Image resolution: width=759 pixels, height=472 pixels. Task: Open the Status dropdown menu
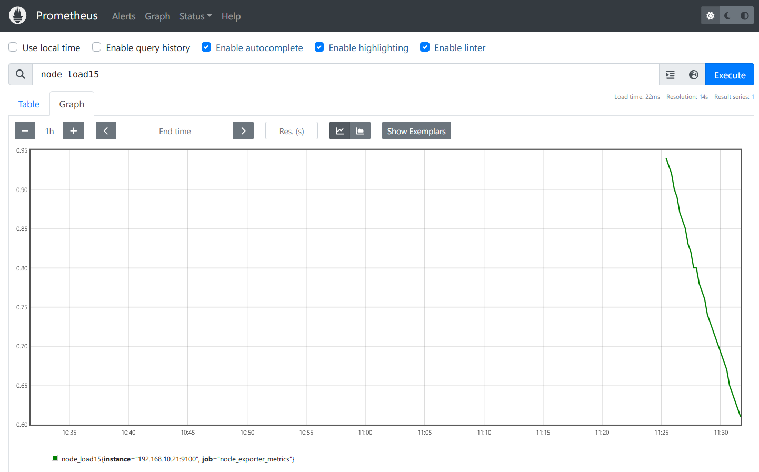[x=195, y=16]
